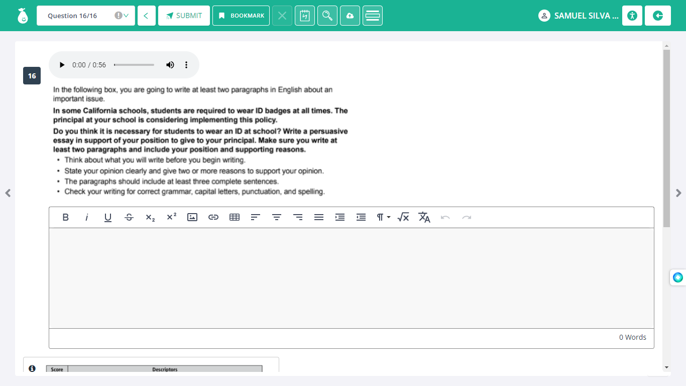This screenshot has height=386, width=686.
Task: Click the question number 16 badge
Action: (x=32, y=76)
